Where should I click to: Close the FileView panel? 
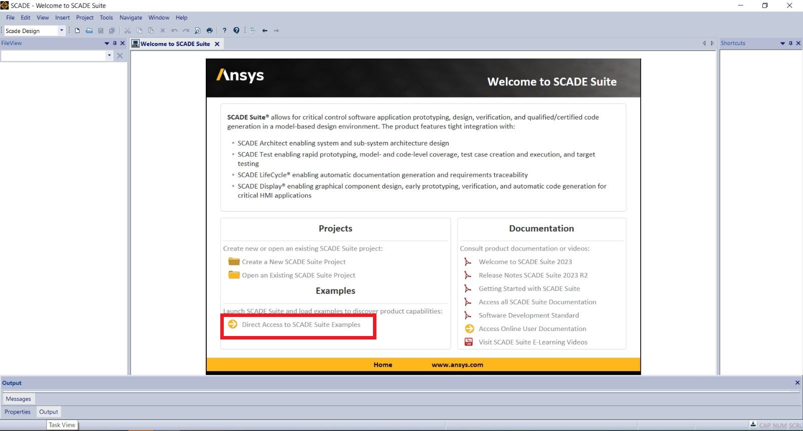[122, 43]
